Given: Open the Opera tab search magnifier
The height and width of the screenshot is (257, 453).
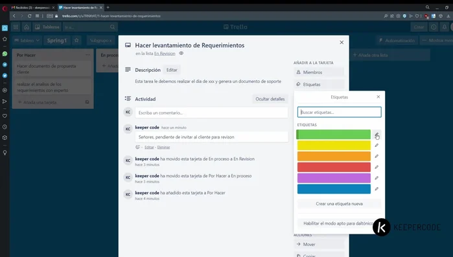Looking at the screenshot, I should [x=428, y=8].
